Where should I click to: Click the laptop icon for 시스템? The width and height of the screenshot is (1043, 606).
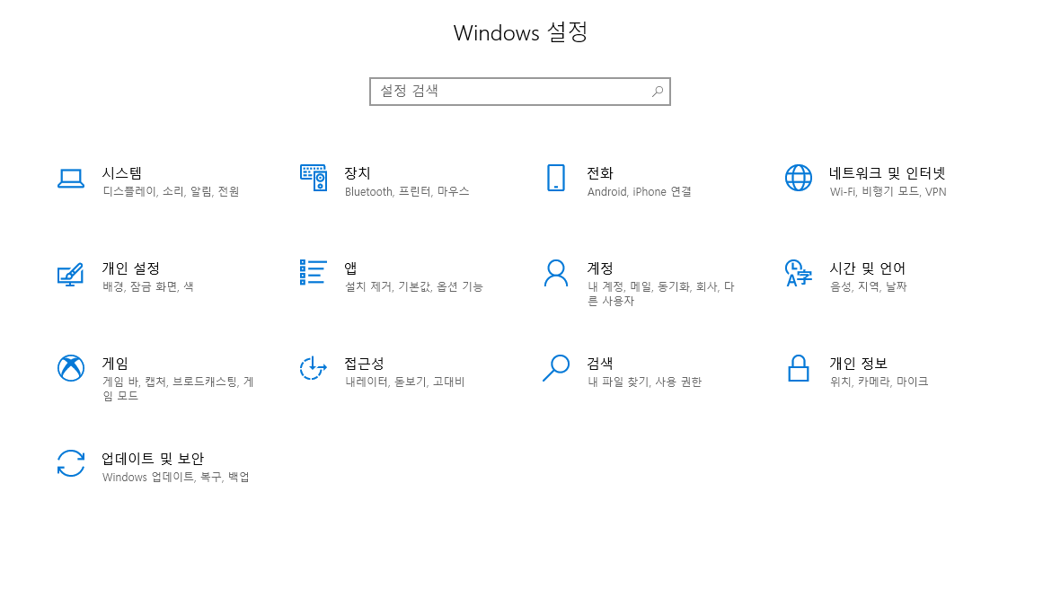(70, 179)
